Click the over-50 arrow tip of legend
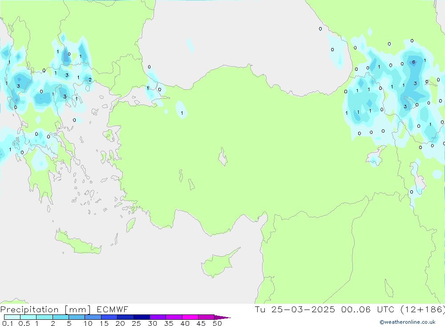Screen dimensions: 445x326 click(x=223, y=318)
